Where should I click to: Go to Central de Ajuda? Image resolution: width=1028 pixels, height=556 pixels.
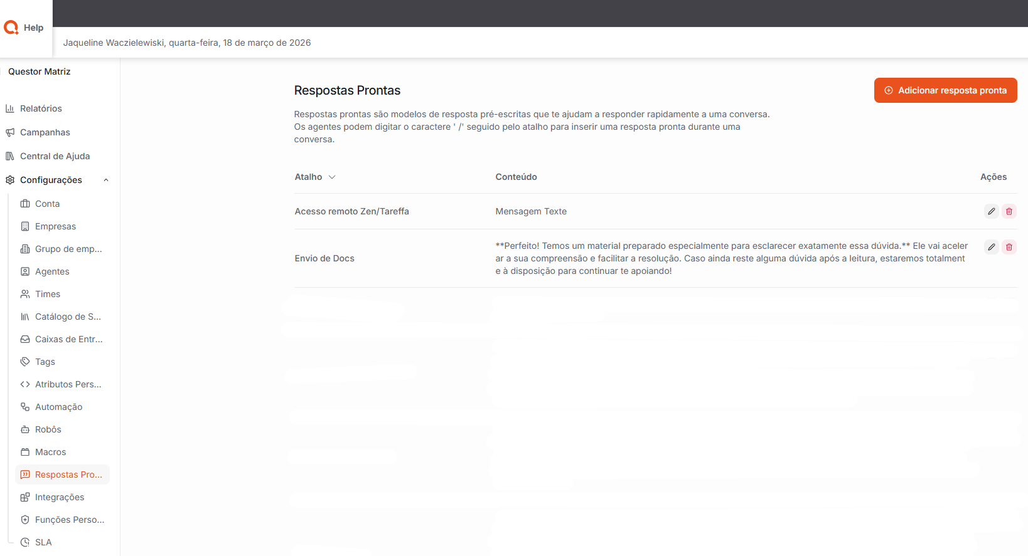(55, 156)
